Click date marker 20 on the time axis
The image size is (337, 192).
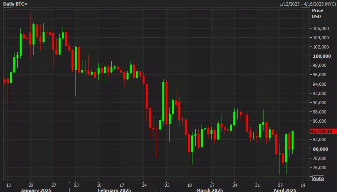point(31,184)
